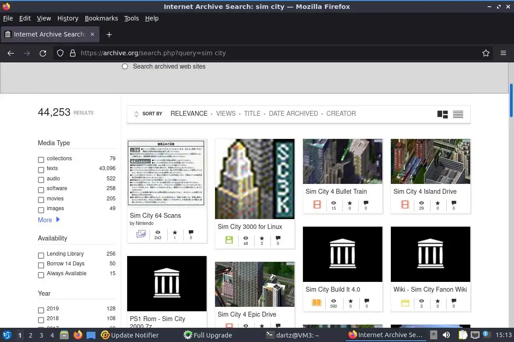This screenshot has height=342, width=514.
Task: Click favorites star on Sim City 3000 for Linux
Action: pyautogui.click(x=261, y=238)
